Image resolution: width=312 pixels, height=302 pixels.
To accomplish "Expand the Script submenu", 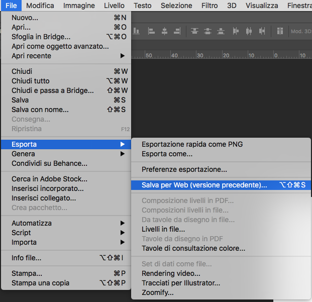I will 66,233.
